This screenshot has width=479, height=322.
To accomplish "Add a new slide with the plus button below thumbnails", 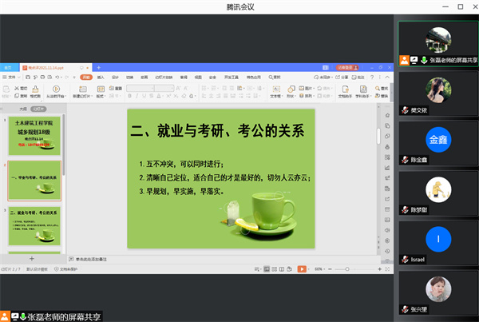I will [x=32, y=259].
